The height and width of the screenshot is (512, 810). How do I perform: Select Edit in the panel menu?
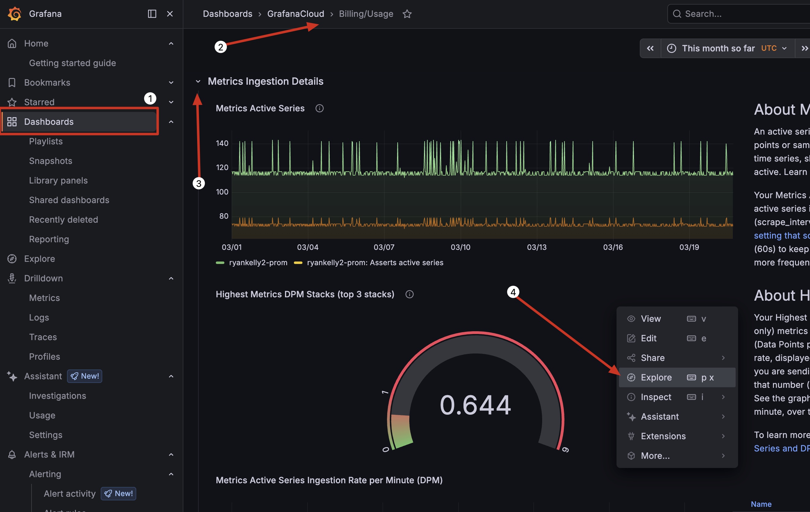click(x=649, y=338)
